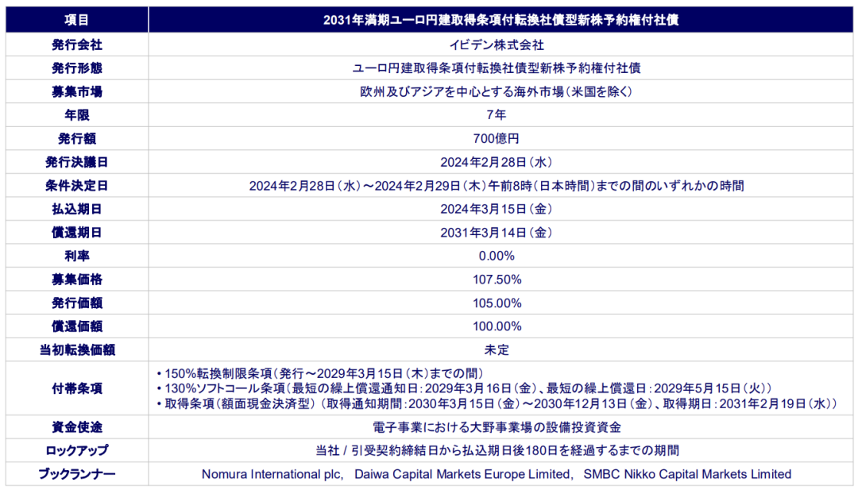Click 'Daiwa Capital Markets Europe Limited,'
The width and height of the screenshot is (858, 490).
pos(464,474)
